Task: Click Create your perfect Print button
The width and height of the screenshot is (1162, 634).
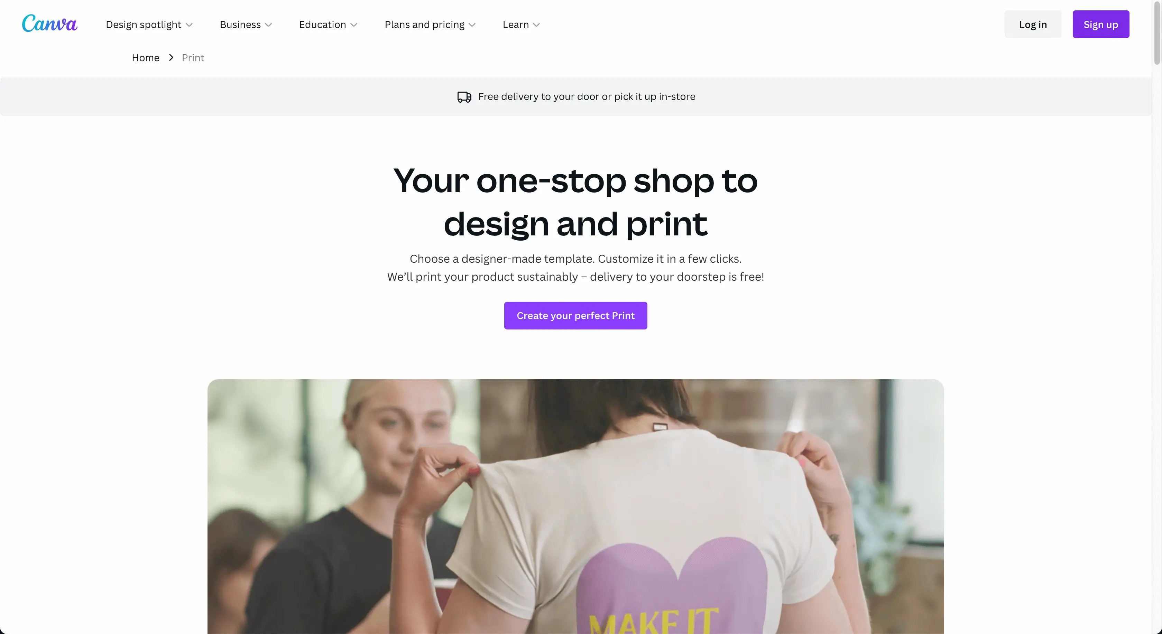Action: point(575,316)
